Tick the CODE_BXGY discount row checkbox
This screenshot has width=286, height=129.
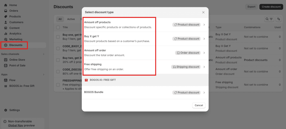[58, 48]
